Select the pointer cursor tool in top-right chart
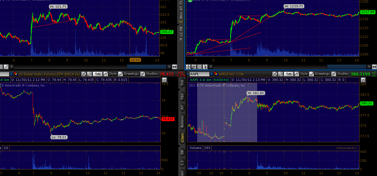Viewport: 377px width, 176px height. point(205,67)
